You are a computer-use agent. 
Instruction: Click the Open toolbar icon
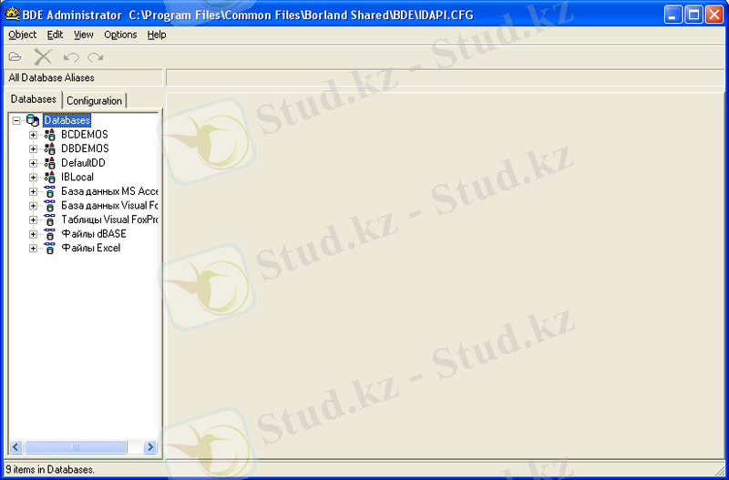15,57
